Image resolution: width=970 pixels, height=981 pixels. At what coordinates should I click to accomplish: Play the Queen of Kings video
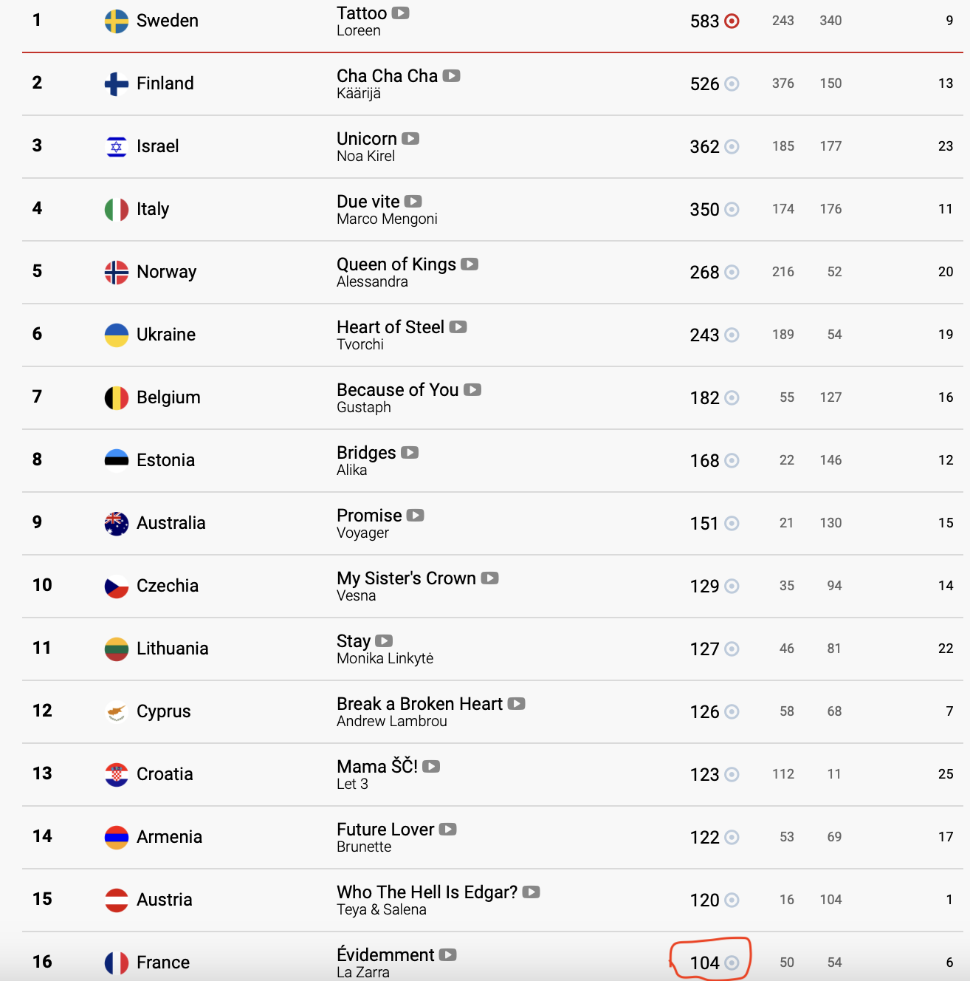click(x=469, y=264)
